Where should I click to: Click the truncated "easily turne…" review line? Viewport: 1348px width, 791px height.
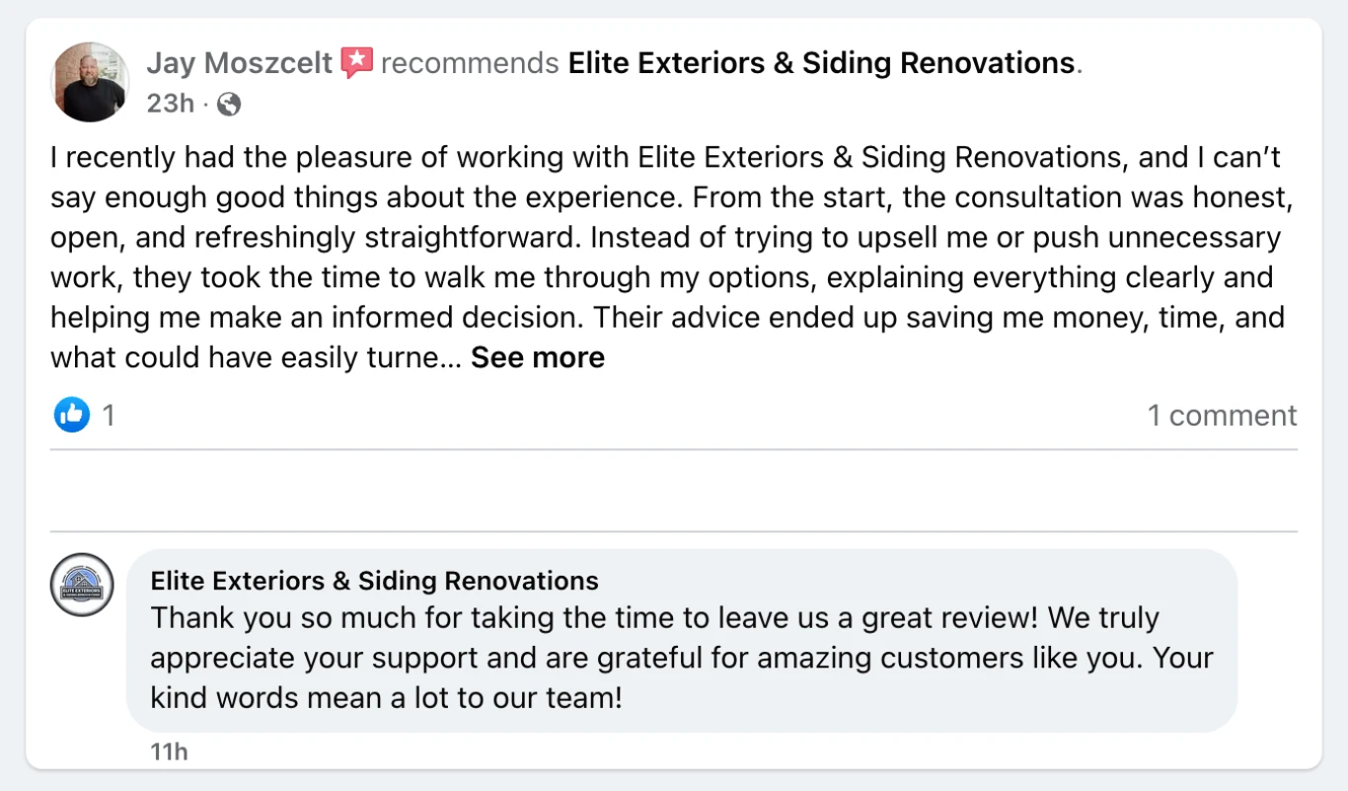(256, 357)
